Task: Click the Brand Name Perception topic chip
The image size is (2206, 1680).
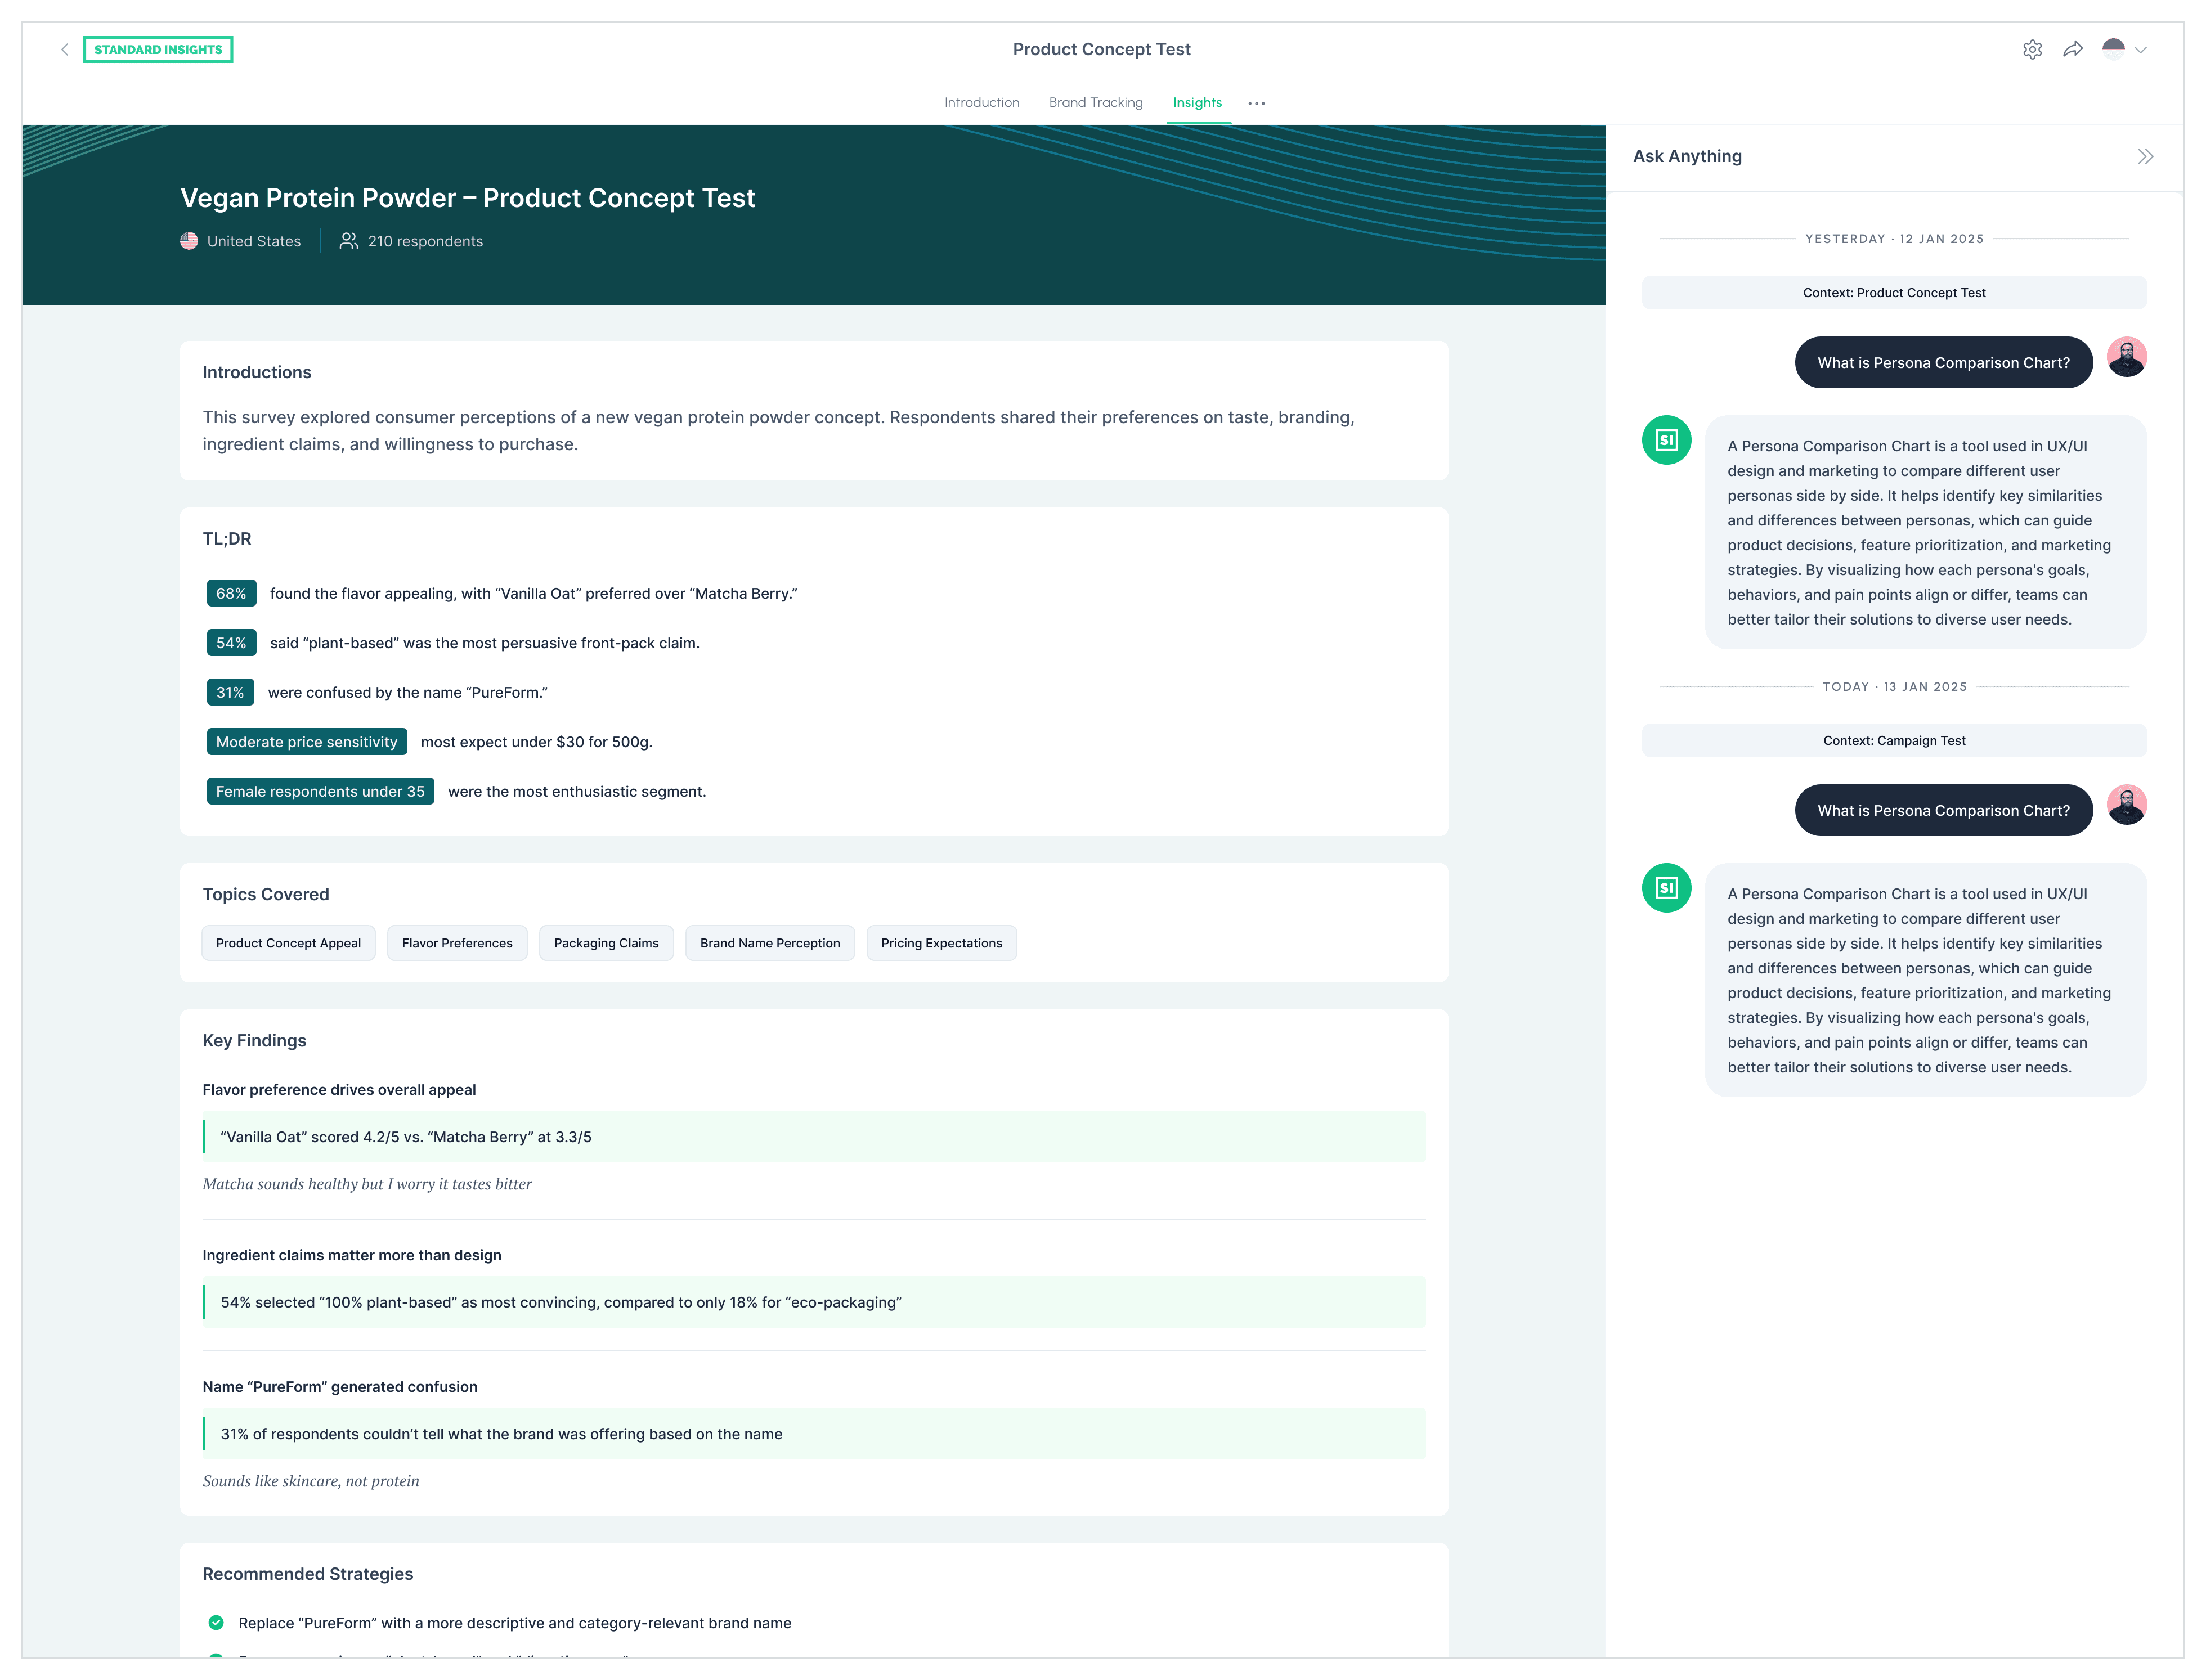Action: [x=770, y=943]
